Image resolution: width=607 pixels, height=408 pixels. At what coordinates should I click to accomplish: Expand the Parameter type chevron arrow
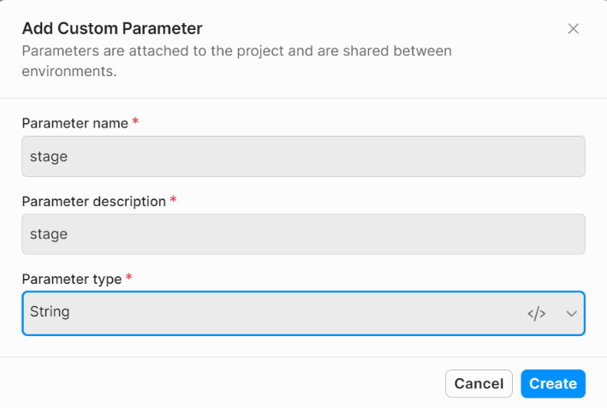[572, 313]
